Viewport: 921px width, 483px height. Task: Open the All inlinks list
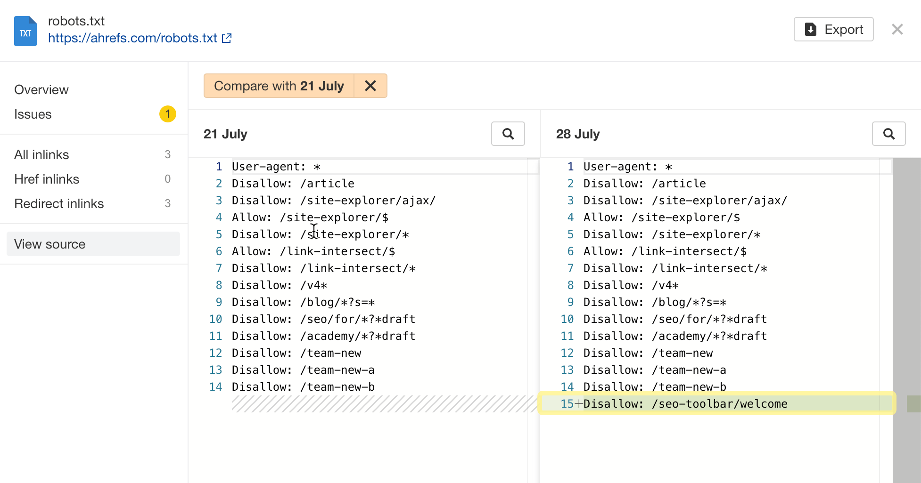point(41,154)
